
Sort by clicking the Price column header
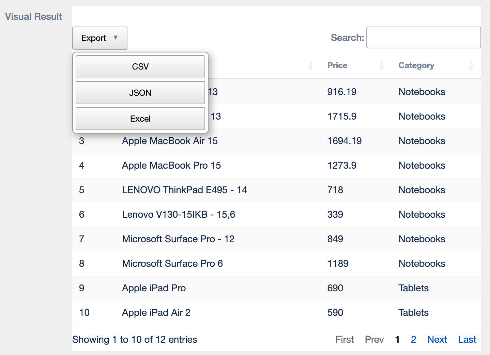pos(337,65)
